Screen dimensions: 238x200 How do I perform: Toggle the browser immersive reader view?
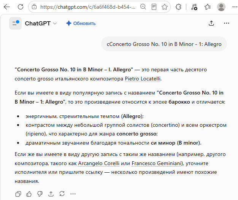point(154,7)
